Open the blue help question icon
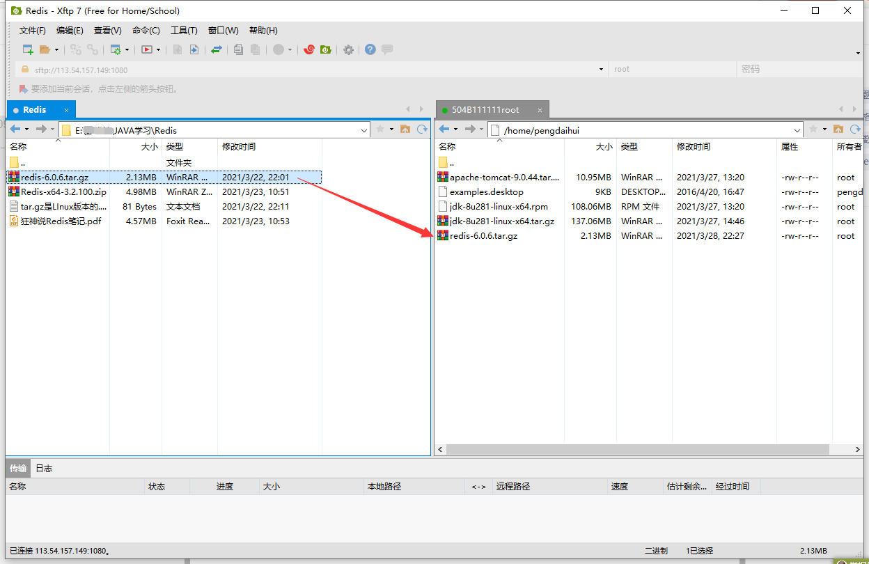 point(370,49)
